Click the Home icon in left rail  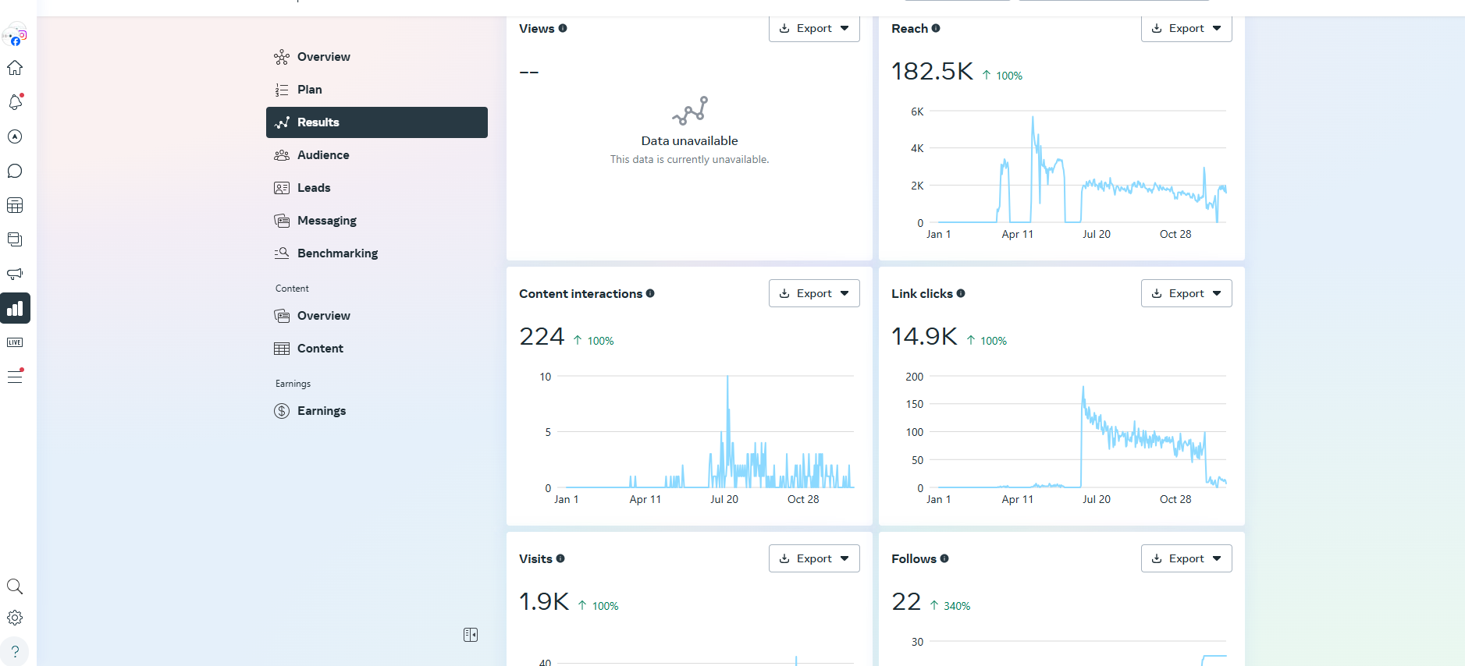[x=15, y=68]
